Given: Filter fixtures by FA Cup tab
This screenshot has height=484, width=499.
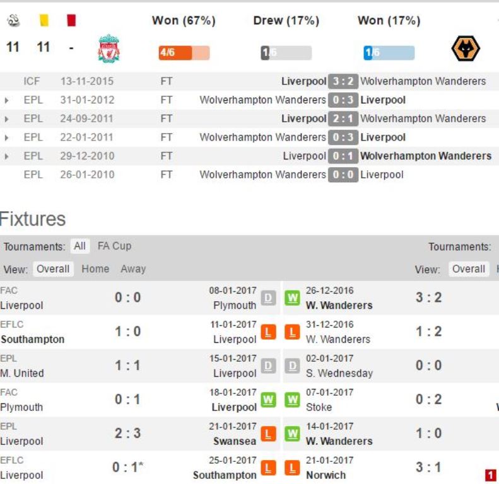Looking at the screenshot, I should (114, 246).
